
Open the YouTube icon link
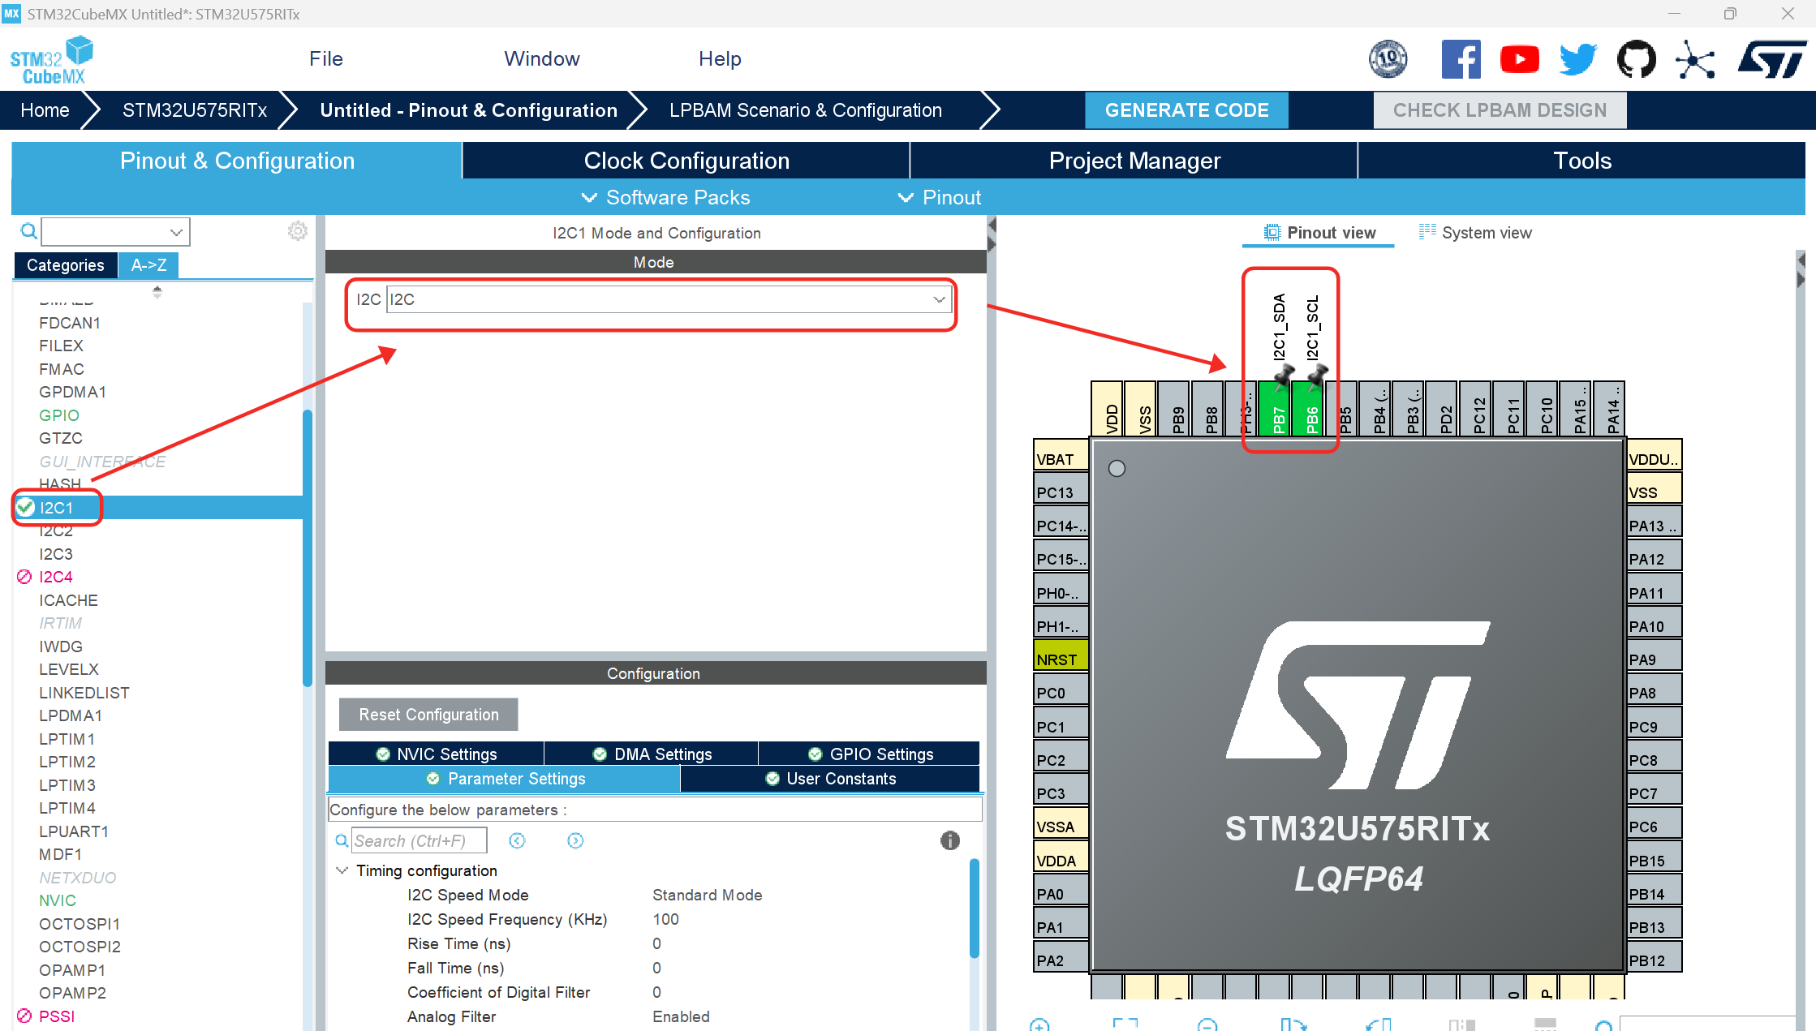pos(1519,59)
